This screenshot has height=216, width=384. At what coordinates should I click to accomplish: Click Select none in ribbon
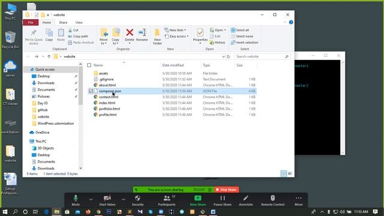click(x=242, y=36)
